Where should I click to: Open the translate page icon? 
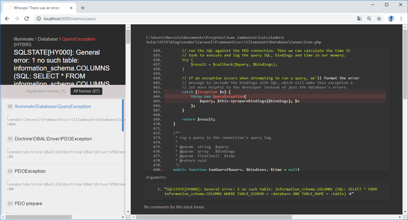point(359,19)
